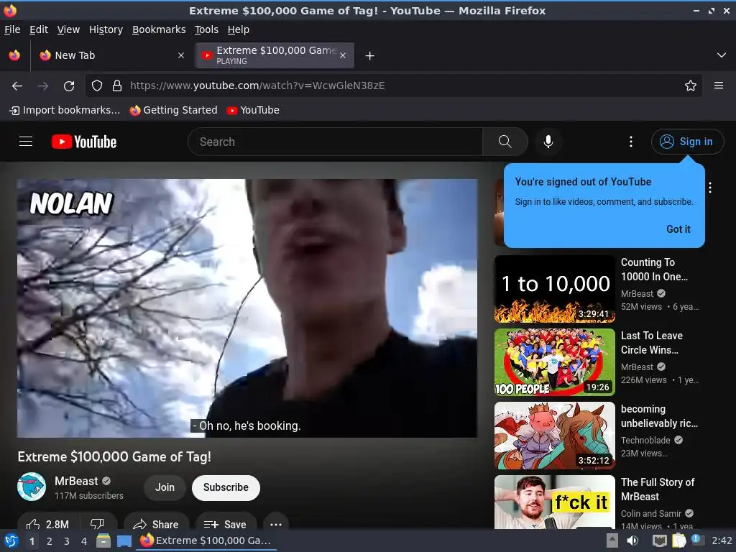
Task: Switch to the New Tab tab
Action: click(111, 55)
